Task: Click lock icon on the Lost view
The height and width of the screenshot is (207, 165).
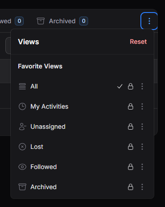Action: click(x=131, y=147)
